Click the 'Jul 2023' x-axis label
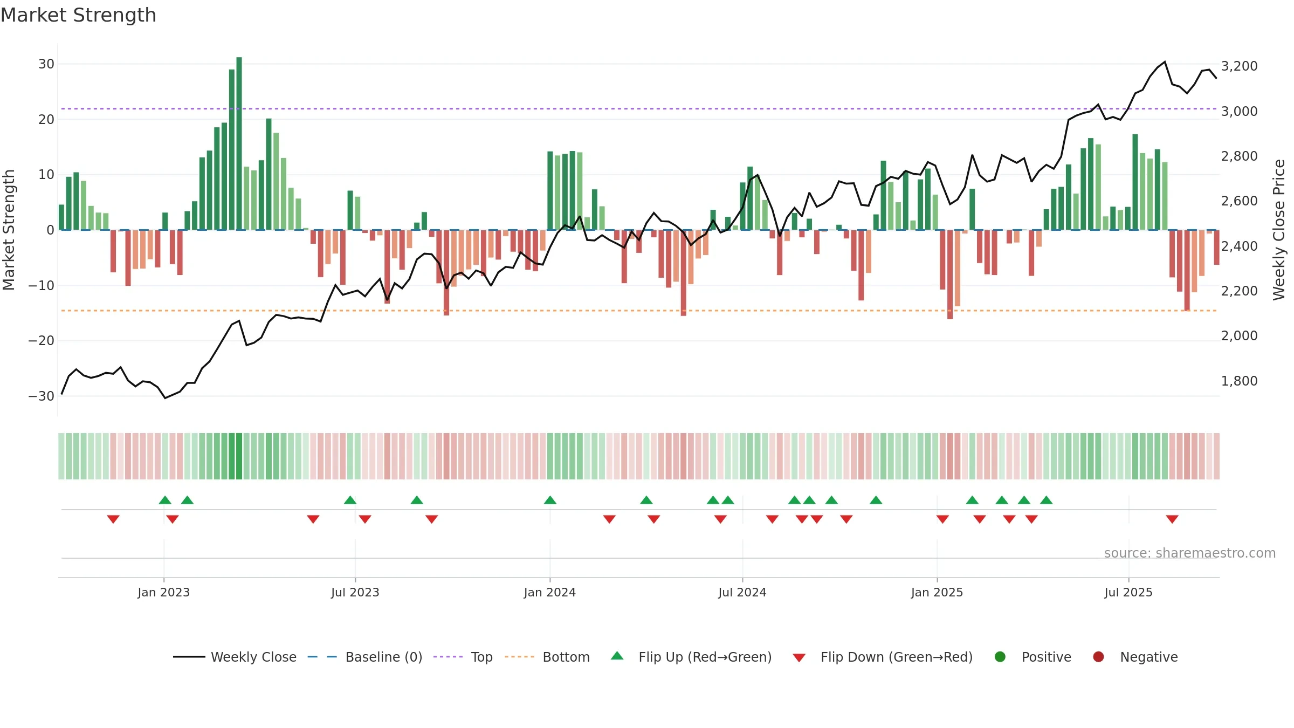This screenshot has width=1294, height=728. click(355, 593)
